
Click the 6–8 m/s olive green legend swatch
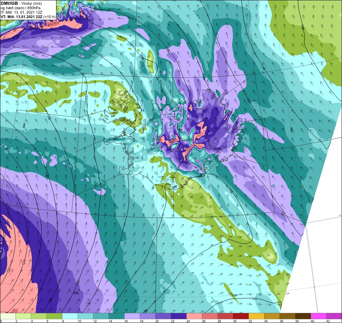[54, 316]
